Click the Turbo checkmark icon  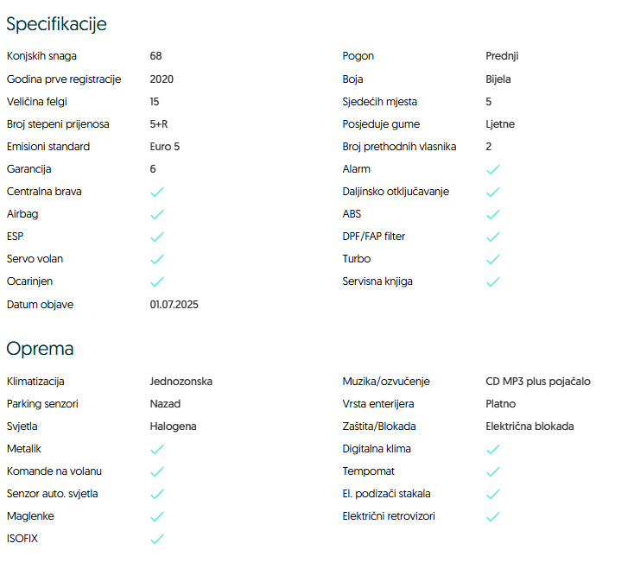[x=492, y=259]
